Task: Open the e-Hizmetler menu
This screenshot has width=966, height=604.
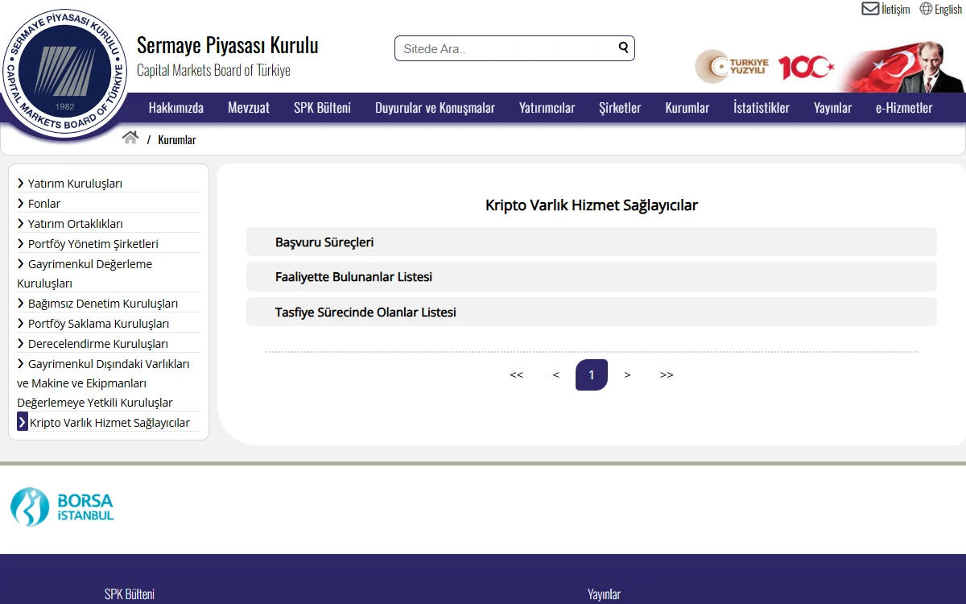Action: (x=904, y=107)
